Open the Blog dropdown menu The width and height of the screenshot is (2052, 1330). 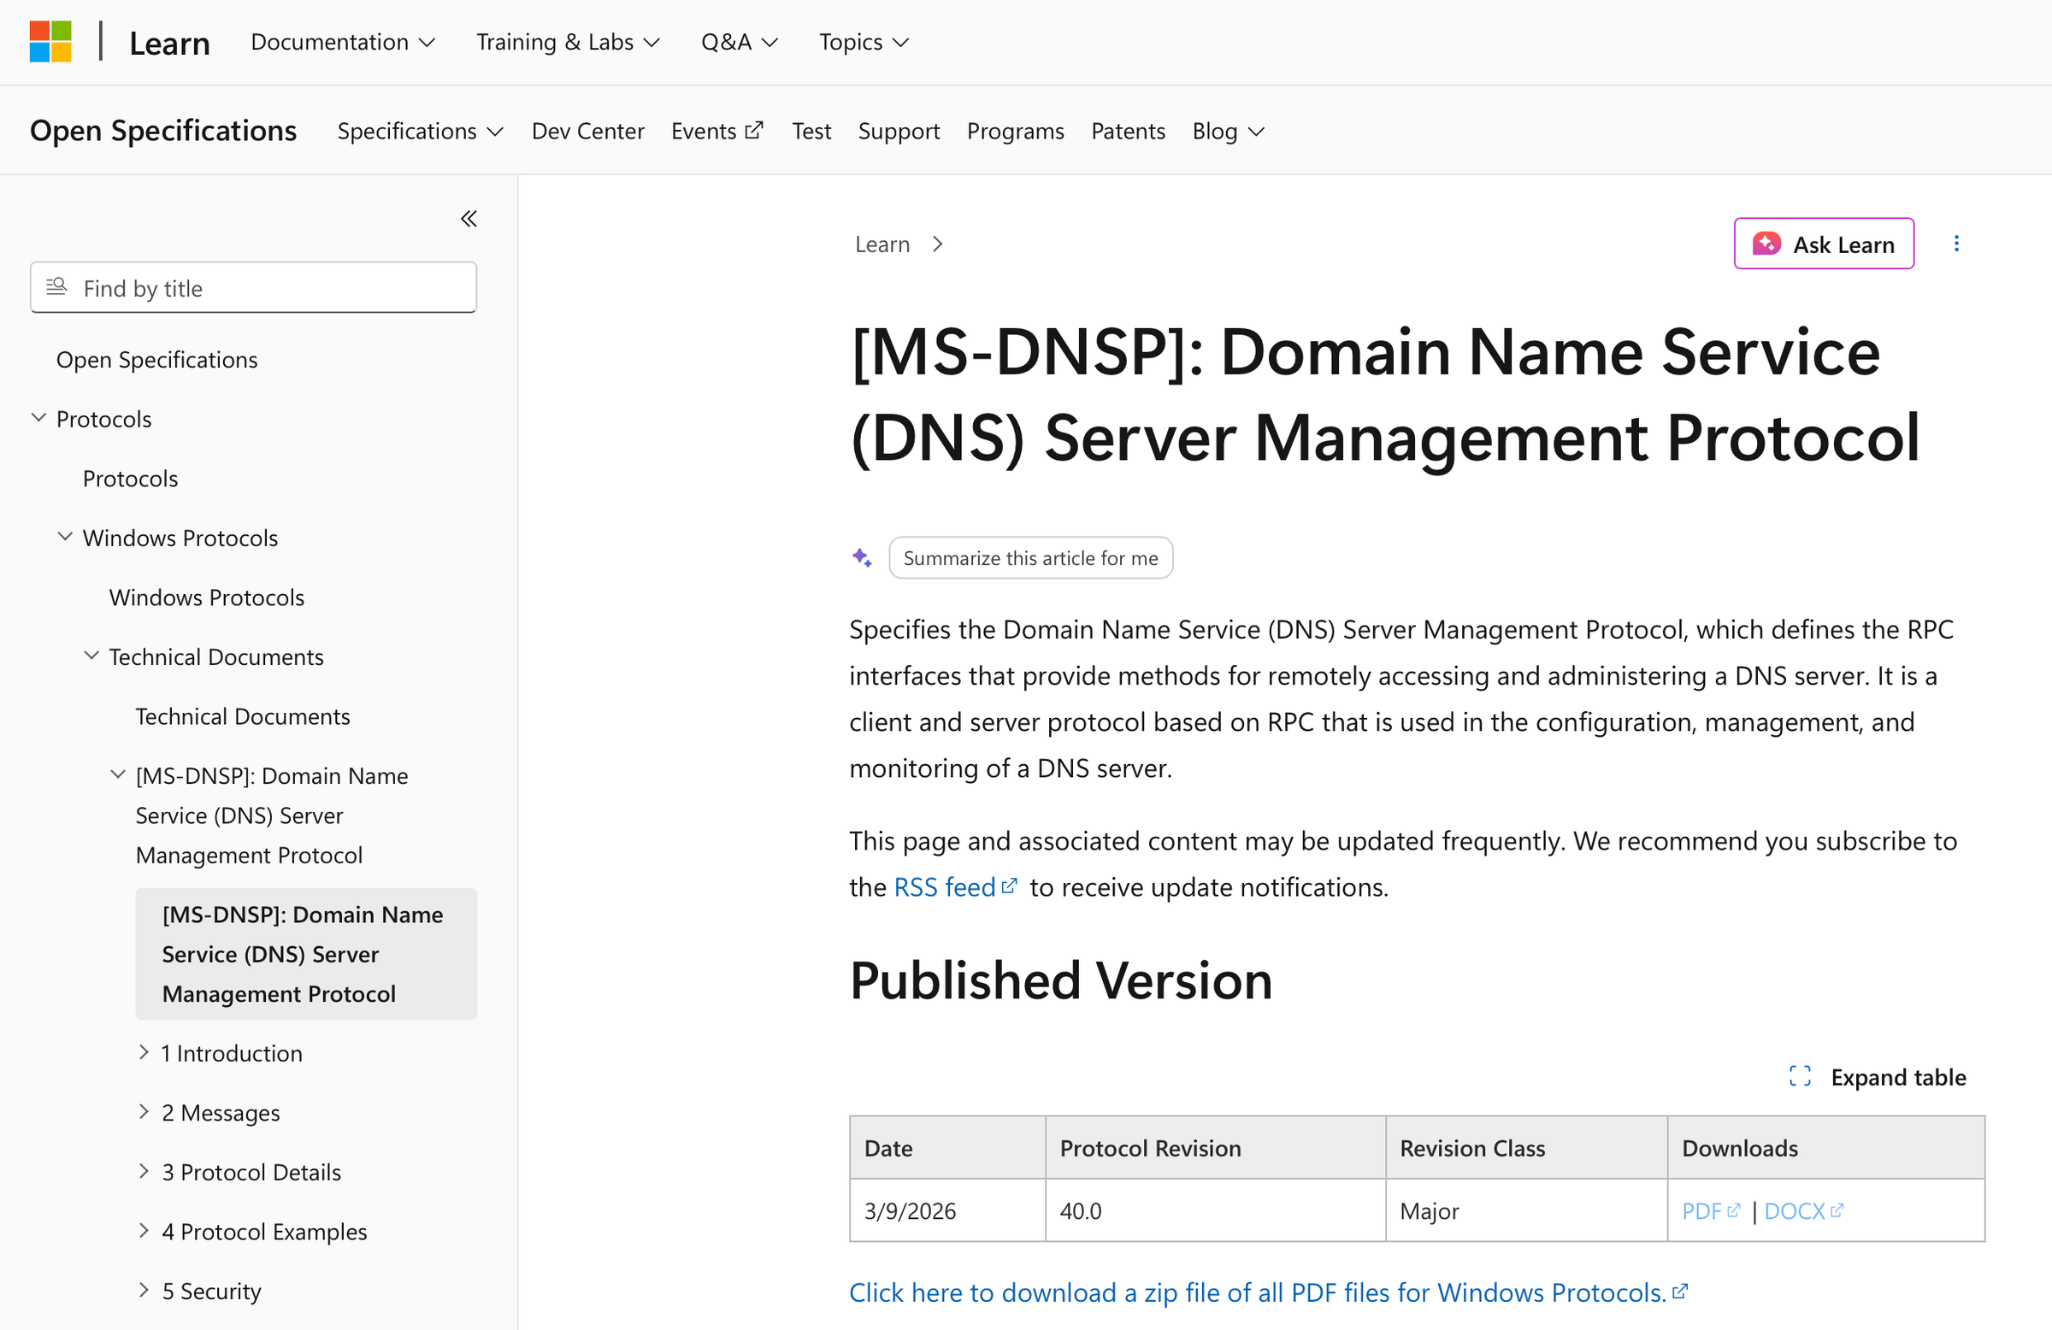(x=1229, y=131)
